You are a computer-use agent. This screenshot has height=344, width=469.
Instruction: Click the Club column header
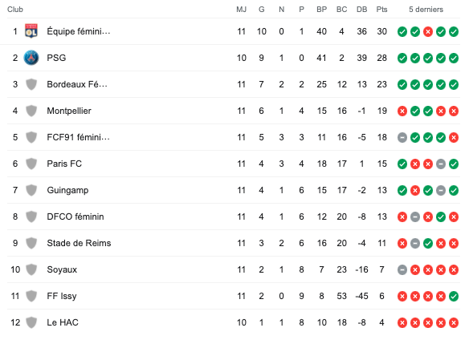coord(15,10)
